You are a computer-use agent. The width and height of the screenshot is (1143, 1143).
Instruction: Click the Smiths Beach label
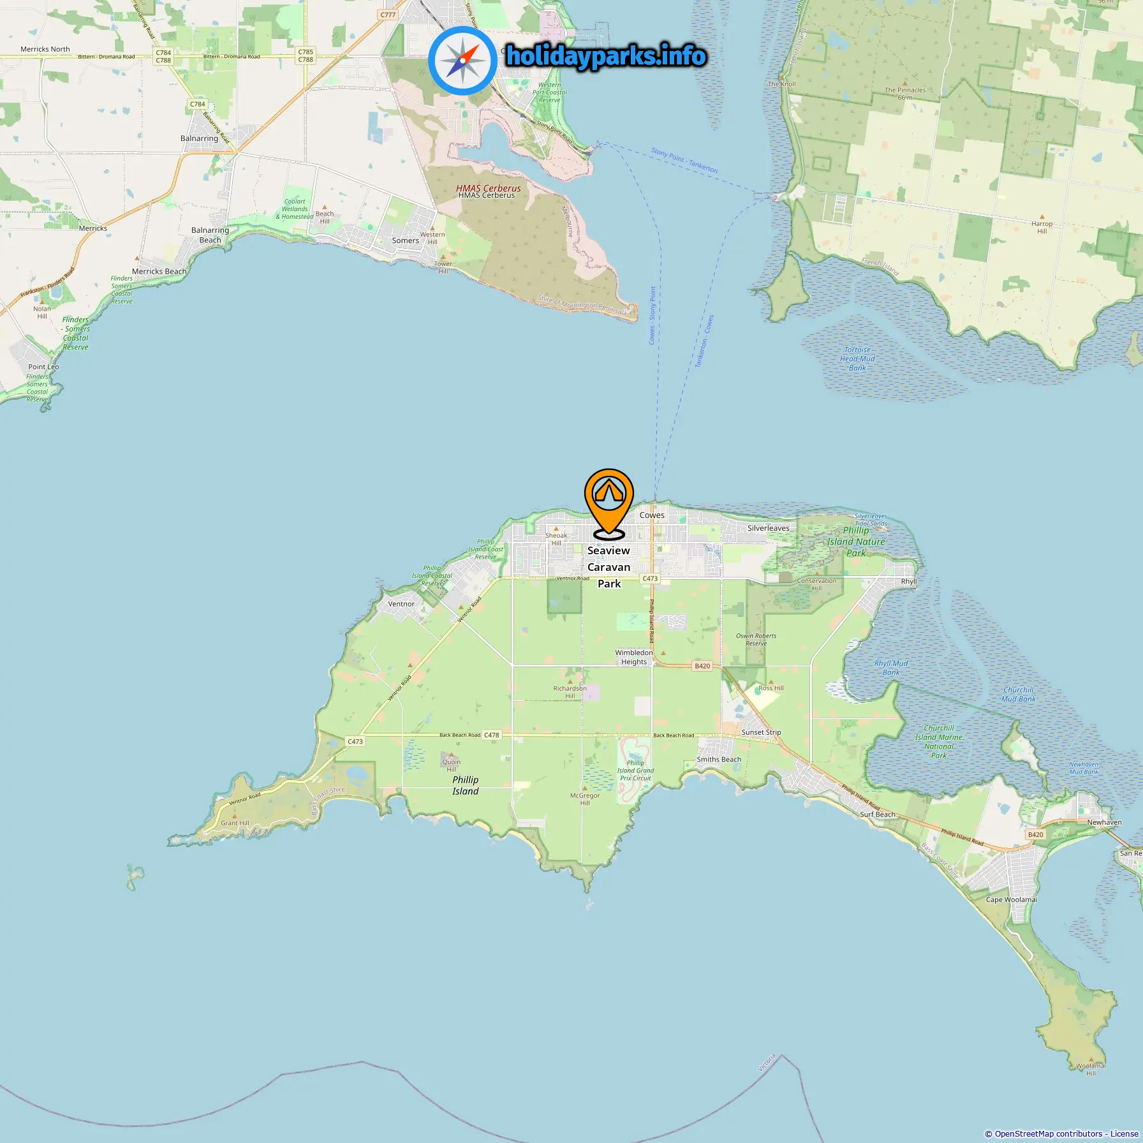[719, 760]
